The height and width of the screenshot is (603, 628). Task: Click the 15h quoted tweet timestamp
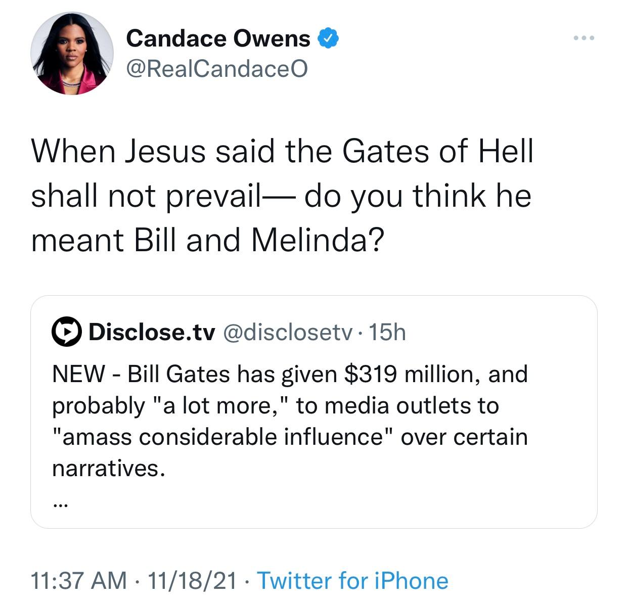(x=387, y=332)
